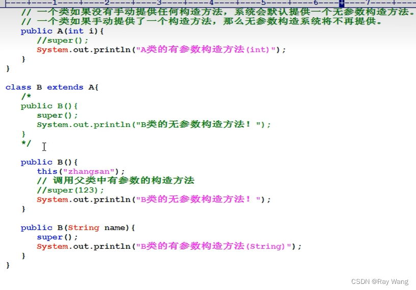Image resolution: width=416 pixels, height=290 pixels.
Task: Click the println 'B类的有参数构造方法(String)' line
Action: pos(169,246)
